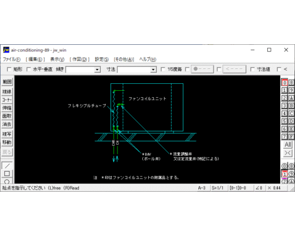295x236 pixels.
Task: Activate layer 0 button
Action: pyautogui.click(x=284, y=83)
